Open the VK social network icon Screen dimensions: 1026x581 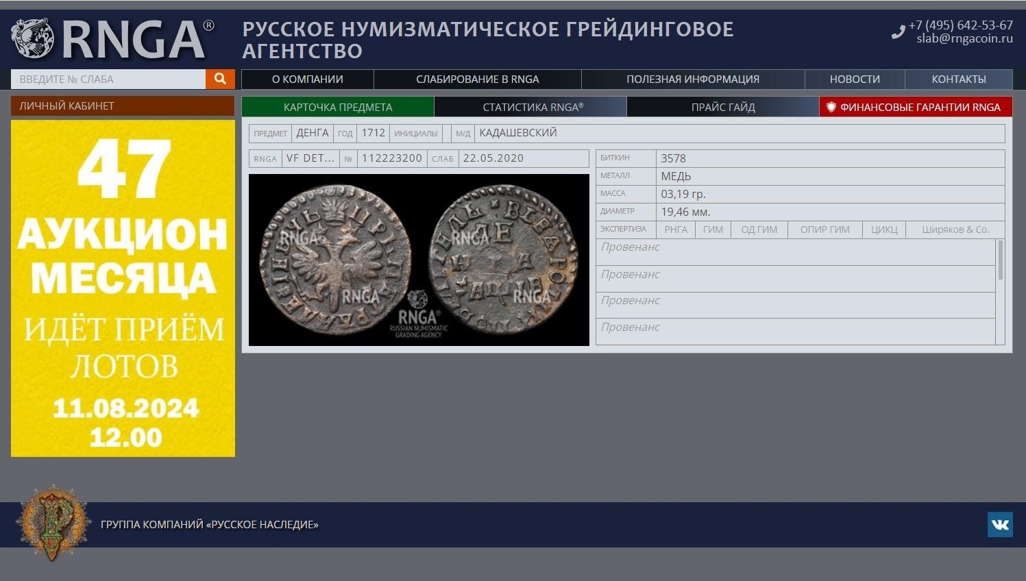point(1000,525)
